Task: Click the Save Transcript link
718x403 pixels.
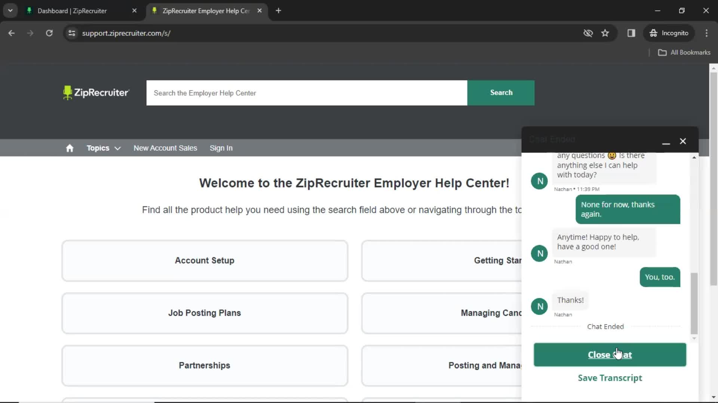Action: click(x=610, y=378)
